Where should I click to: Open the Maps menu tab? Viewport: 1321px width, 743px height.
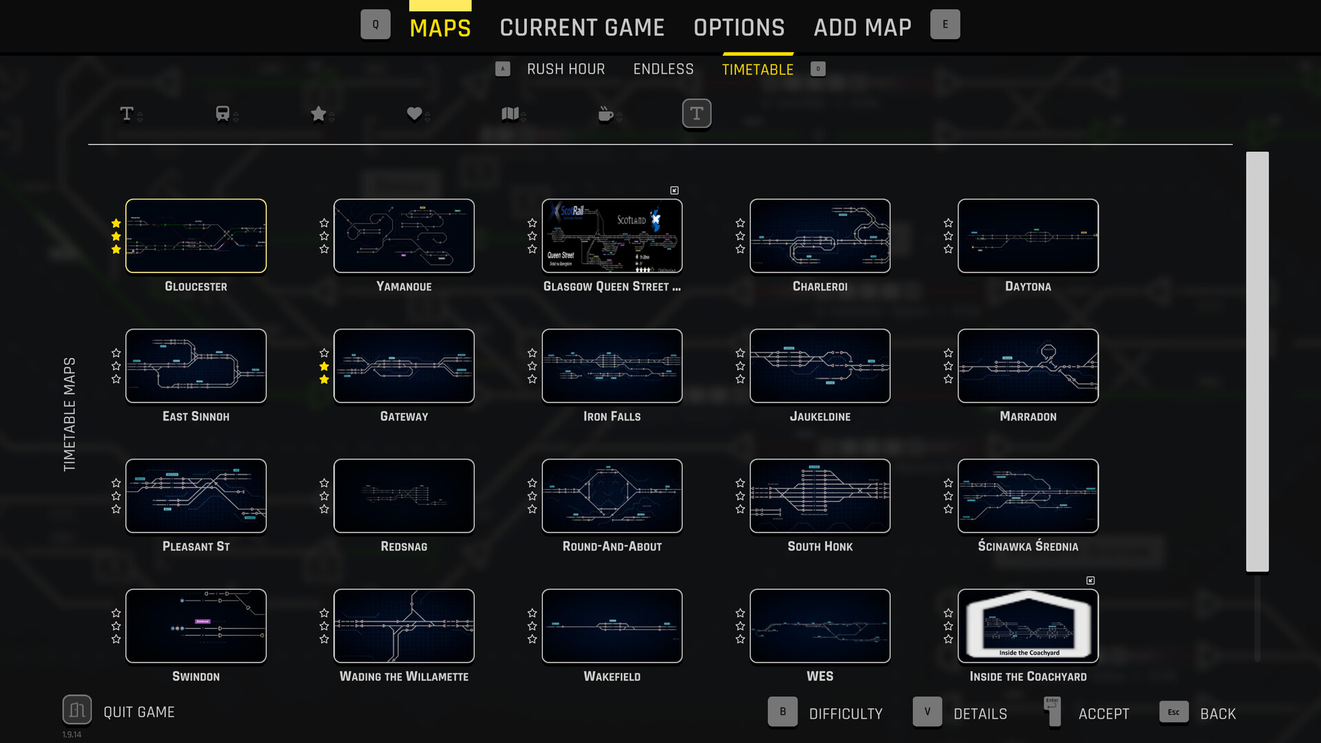(440, 26)
